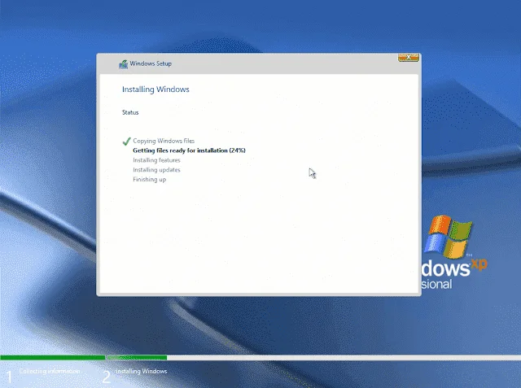This screenshot has width=521, height=388.
Task: Click the 'Finishing up' status line
Action: tap(150, 179)
